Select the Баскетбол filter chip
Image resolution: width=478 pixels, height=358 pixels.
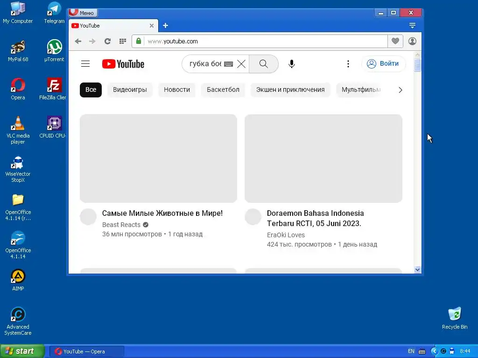tap(223, 90)
